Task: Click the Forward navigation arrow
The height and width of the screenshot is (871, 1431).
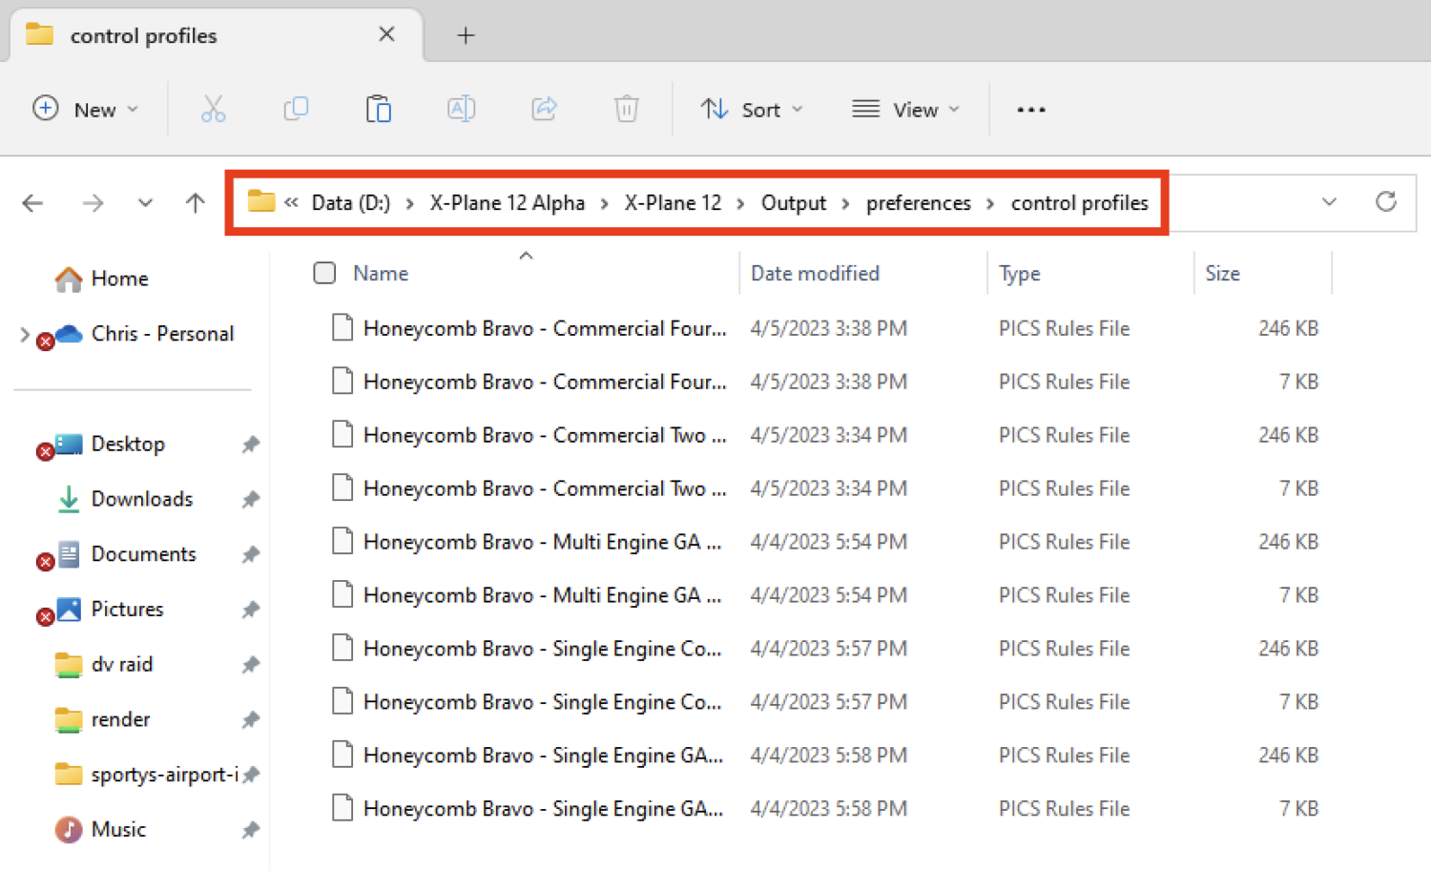Action: (93, 202)
